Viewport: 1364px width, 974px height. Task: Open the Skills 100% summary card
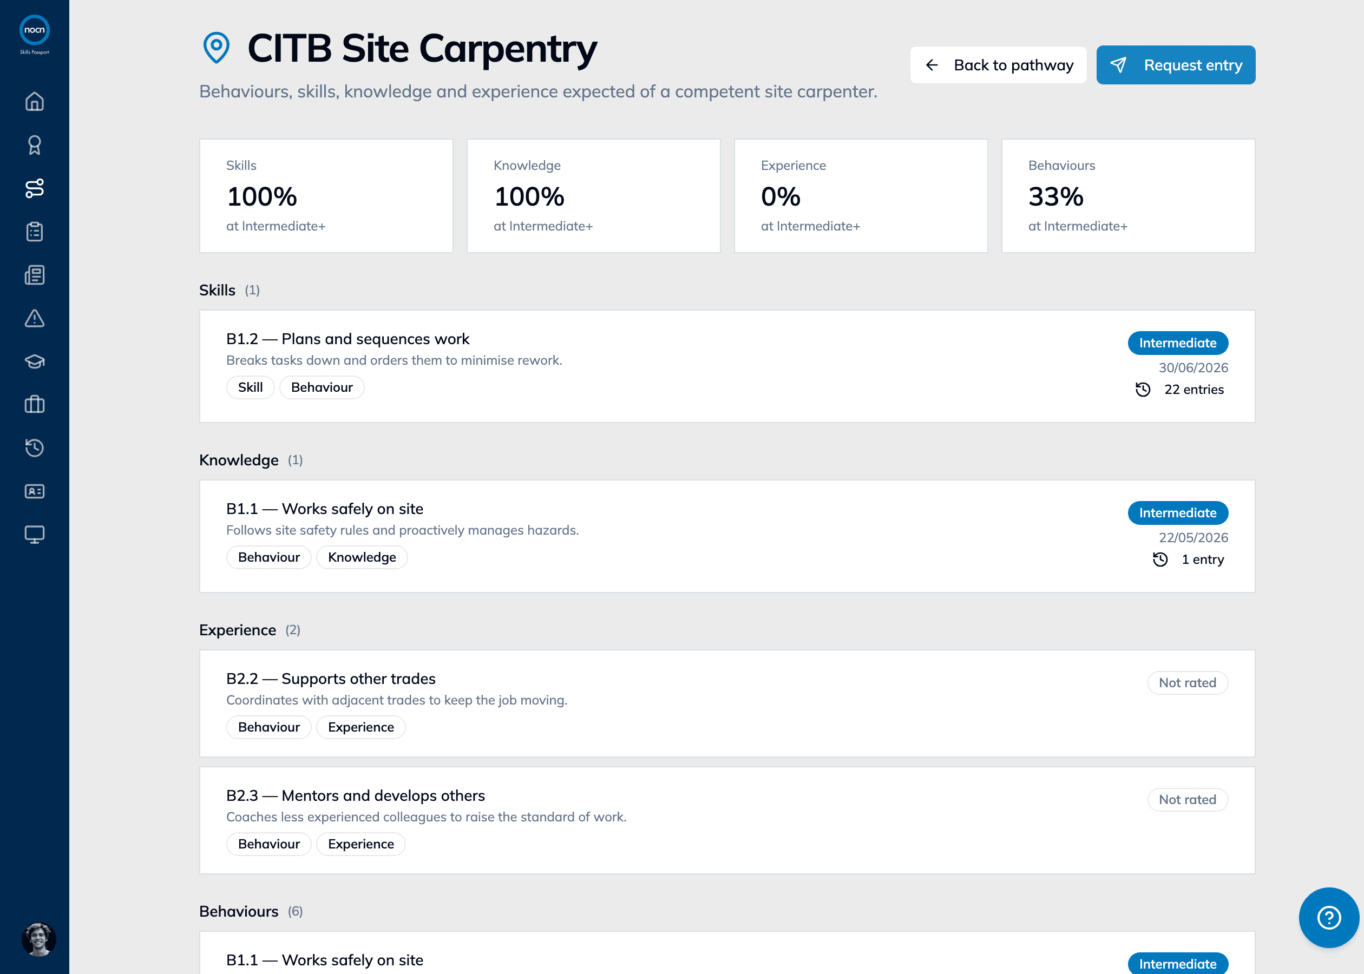tap(326, 195)
